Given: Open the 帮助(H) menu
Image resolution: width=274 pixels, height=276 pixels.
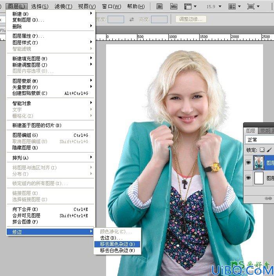Looking at the screenshot, I should (x=136, y=7).
